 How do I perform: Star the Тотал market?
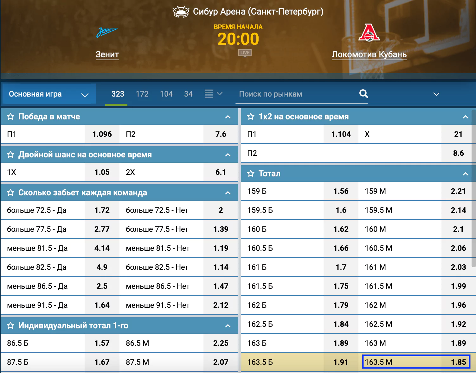point(251,174)
